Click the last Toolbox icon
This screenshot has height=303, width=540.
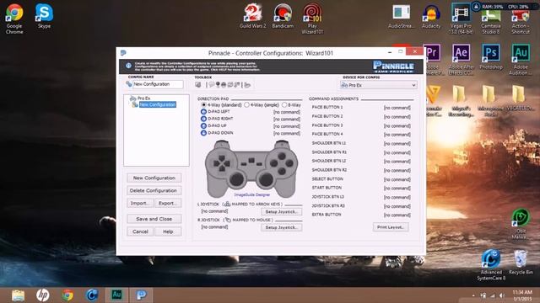(x=247, y=84)
